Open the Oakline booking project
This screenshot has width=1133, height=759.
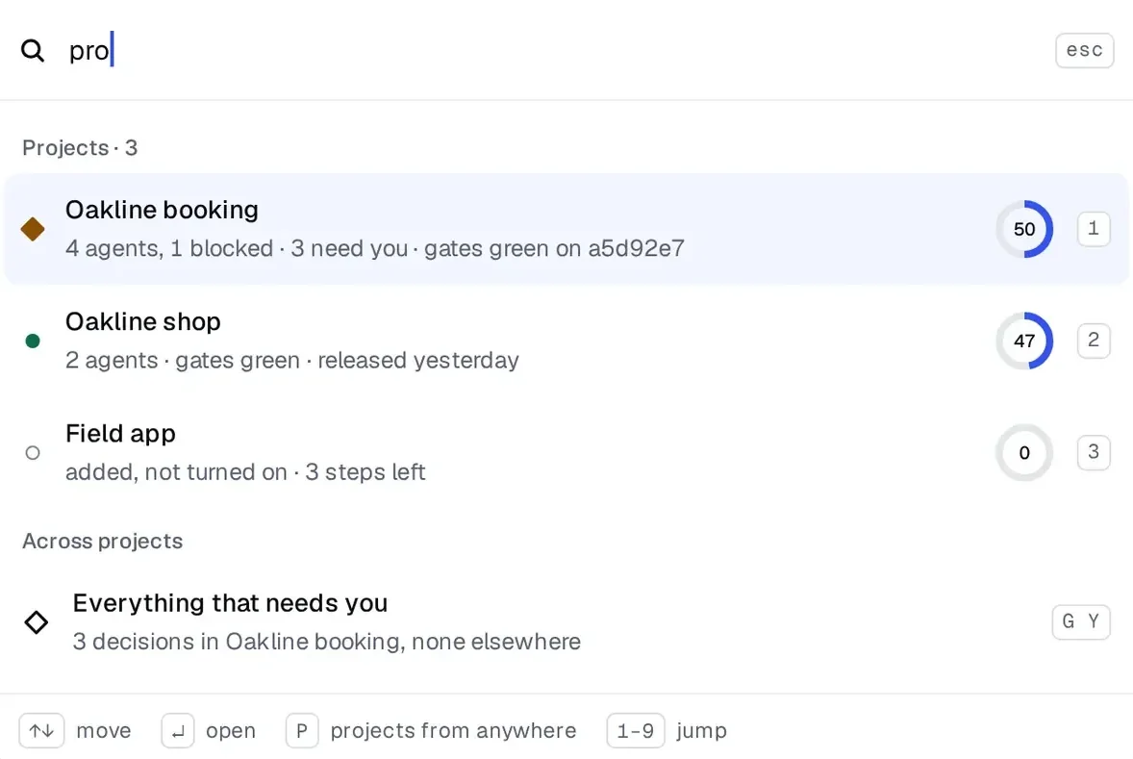[566, 228]
